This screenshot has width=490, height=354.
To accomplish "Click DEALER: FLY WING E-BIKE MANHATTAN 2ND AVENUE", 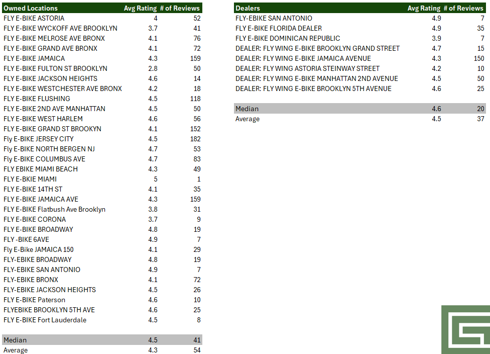I will [x=317, y=78].
